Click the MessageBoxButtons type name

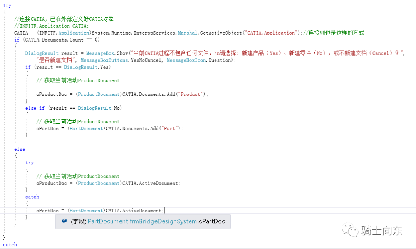click(x=104, y=60)
